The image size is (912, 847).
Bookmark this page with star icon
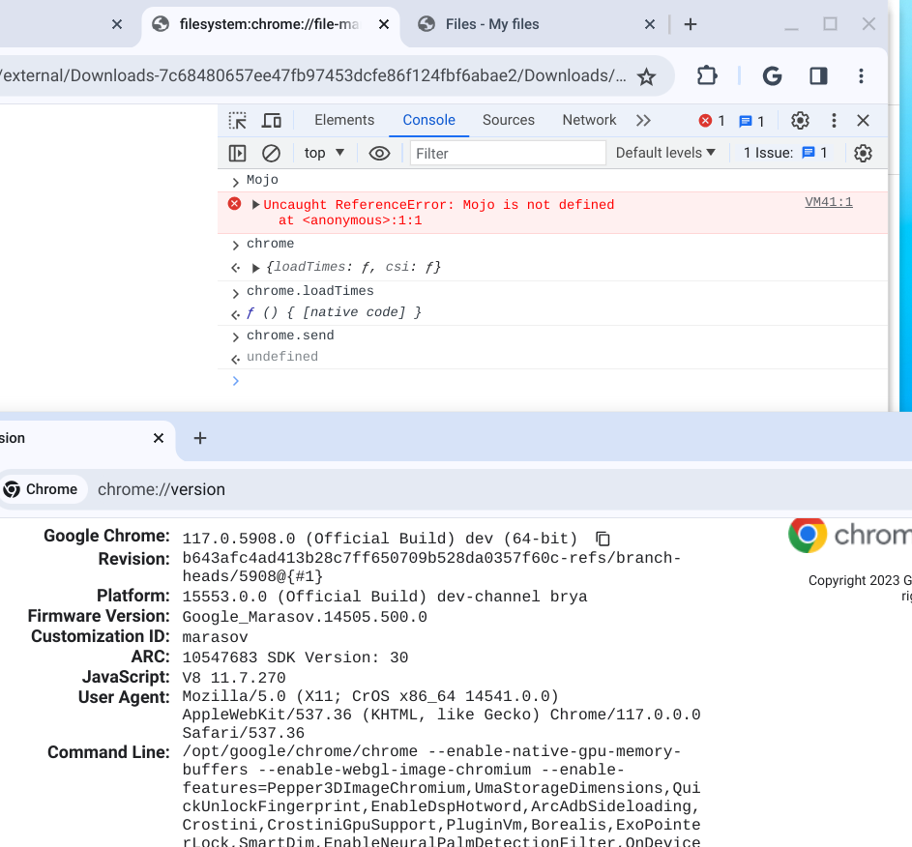click(646, 76)
